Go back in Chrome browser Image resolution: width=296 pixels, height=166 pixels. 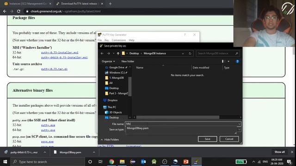(x=5, y=11)
